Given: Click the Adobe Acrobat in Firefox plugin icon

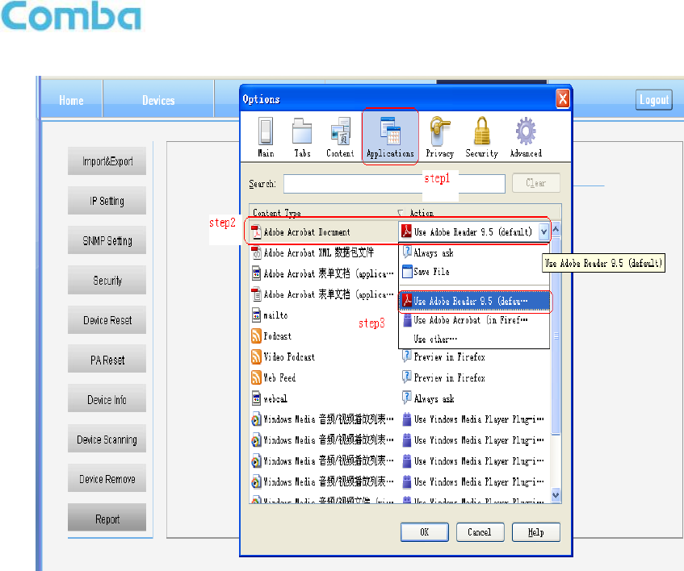Looking at the screenshot, I should 407,320.
